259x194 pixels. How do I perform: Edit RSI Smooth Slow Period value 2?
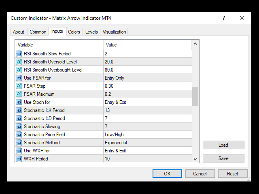(148, 54)
